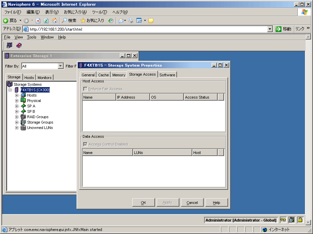Toggle the Access Control Enabled checkbox

tap(85, 144)
